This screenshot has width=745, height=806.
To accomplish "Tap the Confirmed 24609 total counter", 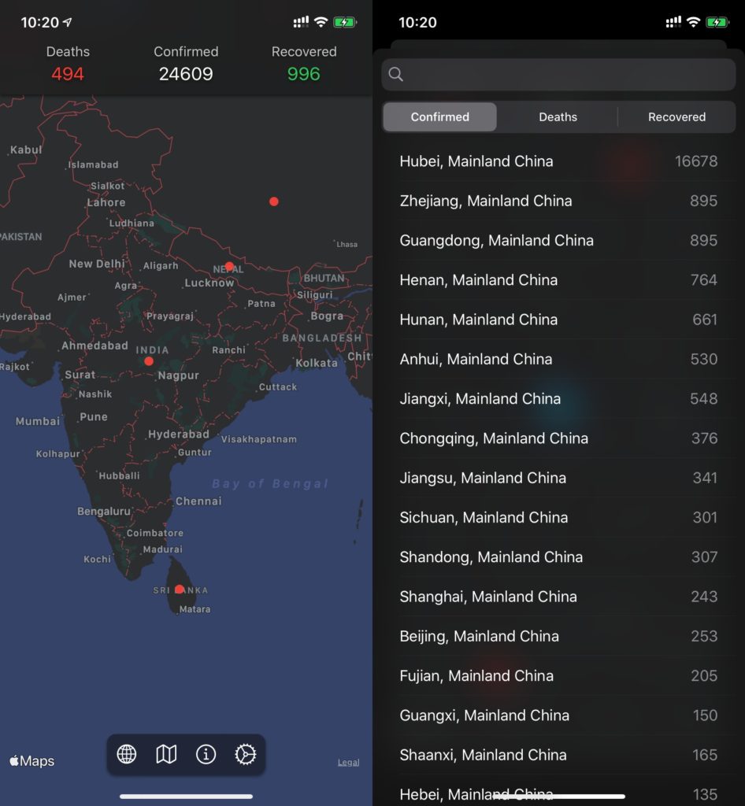I will coord(186,65).
